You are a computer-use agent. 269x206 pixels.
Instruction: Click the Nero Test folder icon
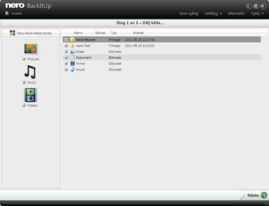[73, 46]
